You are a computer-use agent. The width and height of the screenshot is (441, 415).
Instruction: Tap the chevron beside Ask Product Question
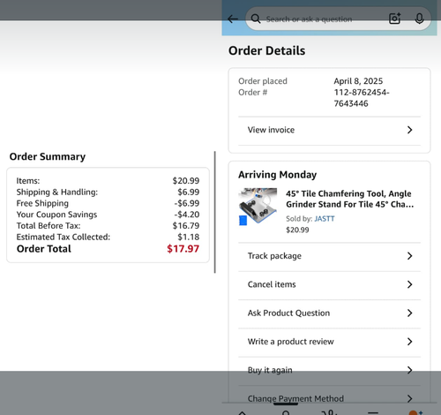[409, 313]
